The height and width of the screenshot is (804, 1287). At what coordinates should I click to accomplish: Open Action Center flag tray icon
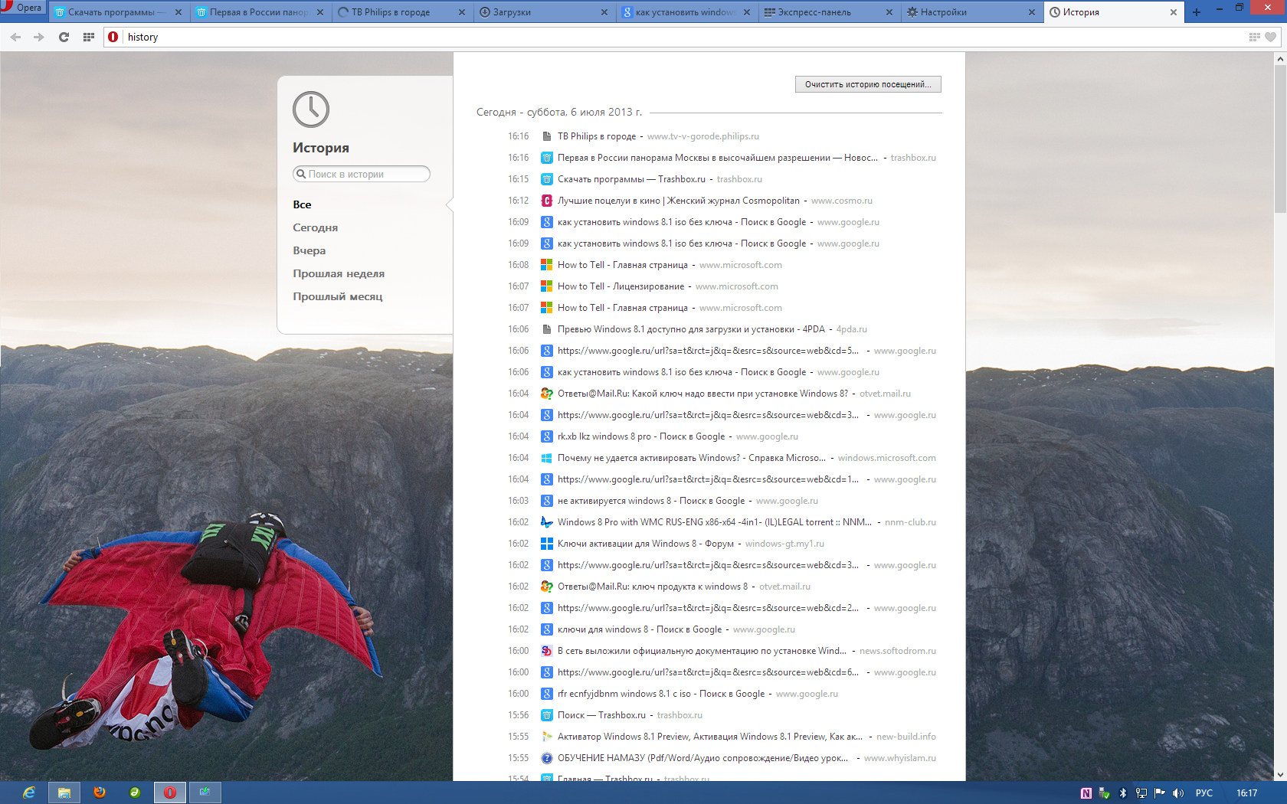coord(1159,793)
